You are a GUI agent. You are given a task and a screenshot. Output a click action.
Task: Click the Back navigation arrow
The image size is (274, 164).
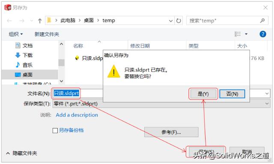pyautogui.click(x=9, y=21)
